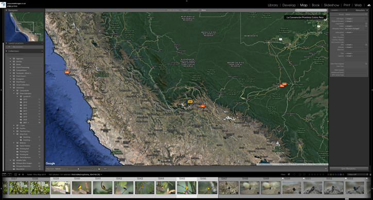Collapse the Collections panel
Image resolution: width=373 pixels, height=200 pixels.
pyautogui.click(x=6, y=51)
